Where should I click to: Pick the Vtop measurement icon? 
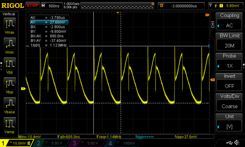pos(9,84)
